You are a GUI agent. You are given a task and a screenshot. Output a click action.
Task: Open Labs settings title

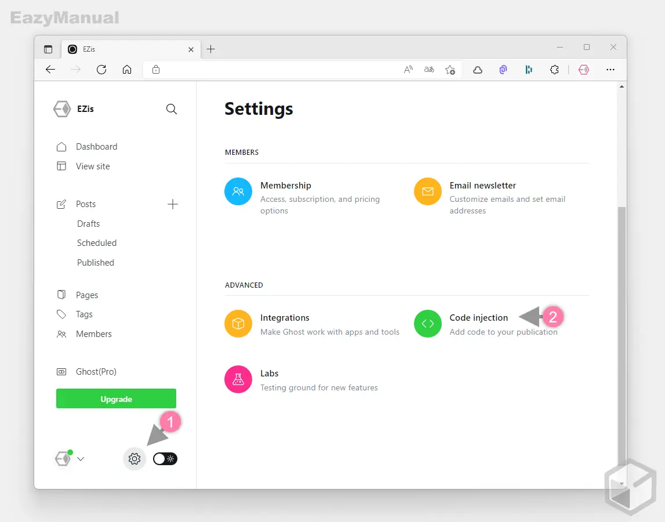(x=270, y=374)
